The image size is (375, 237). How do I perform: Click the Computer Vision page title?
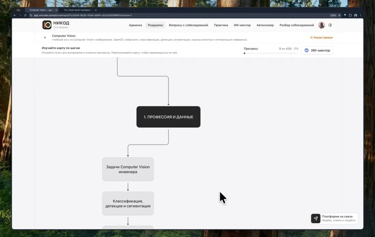point(64,36)
